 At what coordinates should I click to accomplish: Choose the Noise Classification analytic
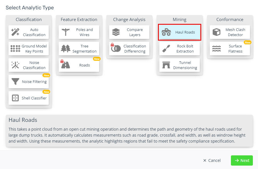click(29, 65)
